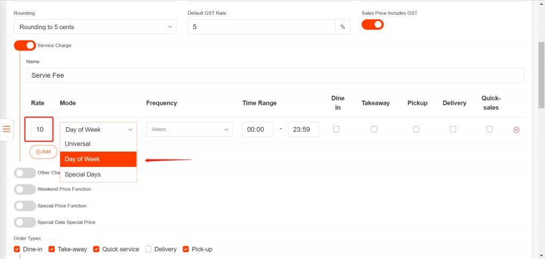Choose Special Days from the mode list
Viewport: 545px width, 259px height.
82,174
